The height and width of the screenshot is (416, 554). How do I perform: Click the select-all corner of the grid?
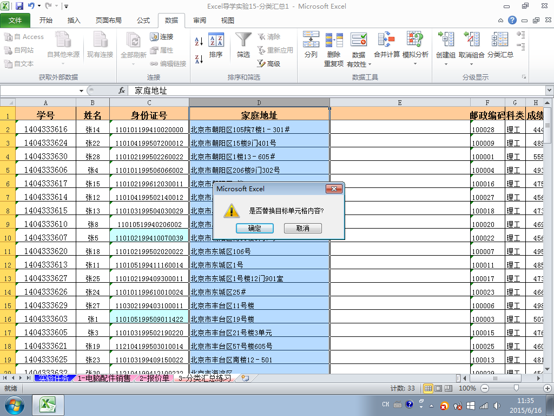tap(8, 102)
